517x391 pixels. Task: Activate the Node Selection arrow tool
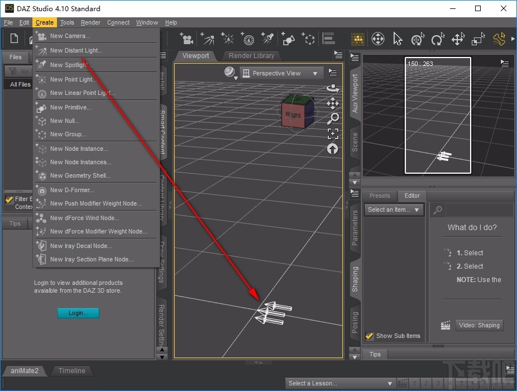point(398,39)
